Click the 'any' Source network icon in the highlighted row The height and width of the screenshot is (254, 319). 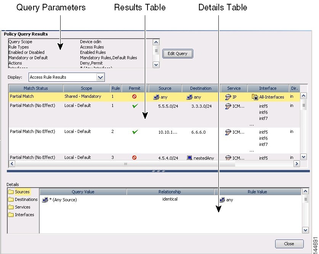(x=156, y=97)
